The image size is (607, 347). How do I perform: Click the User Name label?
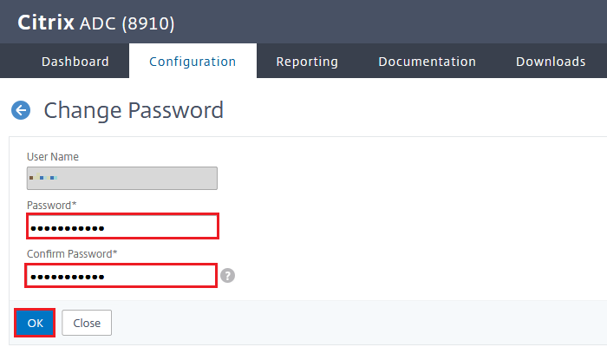click(53, 157)
